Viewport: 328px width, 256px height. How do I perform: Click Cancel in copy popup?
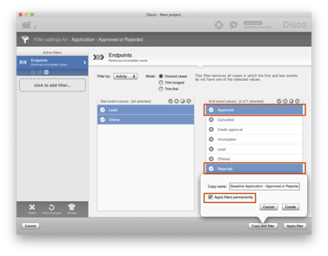click(269, 207)
